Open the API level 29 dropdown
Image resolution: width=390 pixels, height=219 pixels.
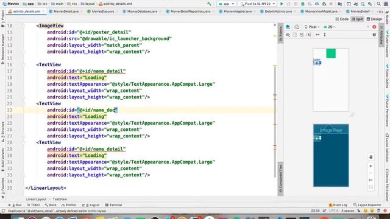click(330, 27)
